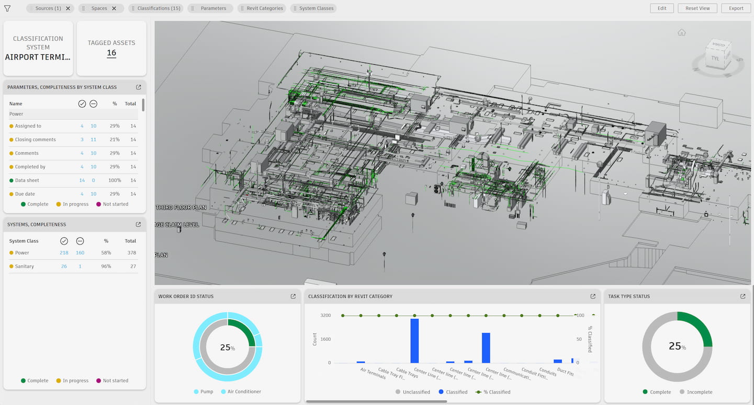Image resolution: width=754 pixels, height=405 pixels.
Task: Toggle Not started legend in Systems Completeness panel
Action: (x=112, y=381)
